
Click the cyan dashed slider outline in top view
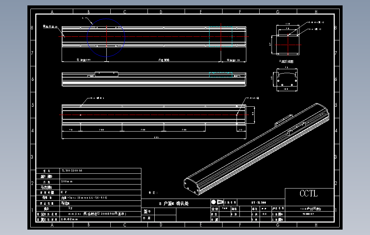click(x=221, y=36)
